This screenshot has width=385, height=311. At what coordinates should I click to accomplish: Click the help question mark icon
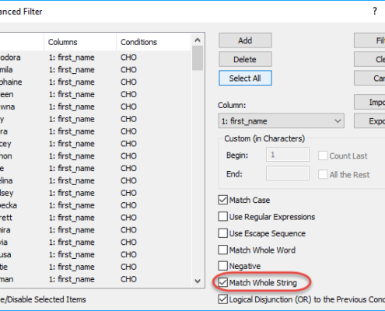click(375, 11)
